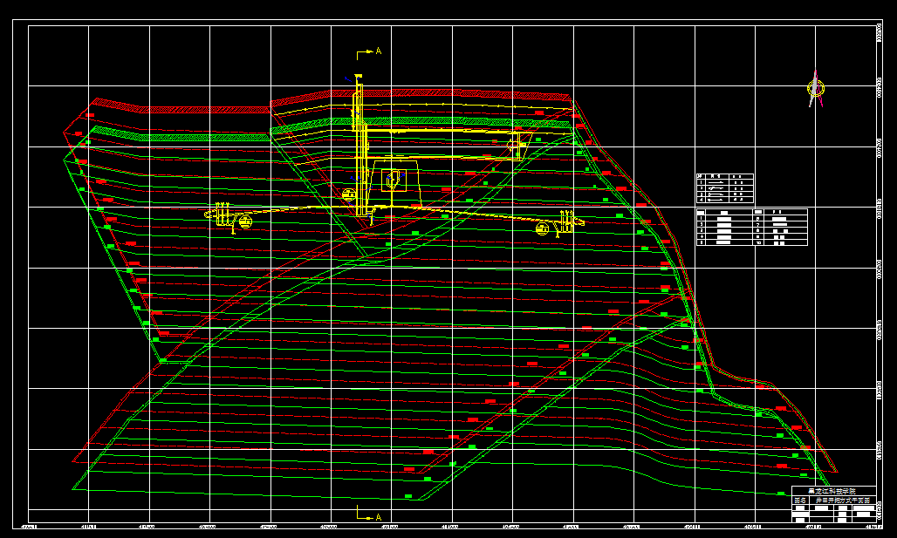Click the left yellow shaft group symbol

(x=222, y=215)
